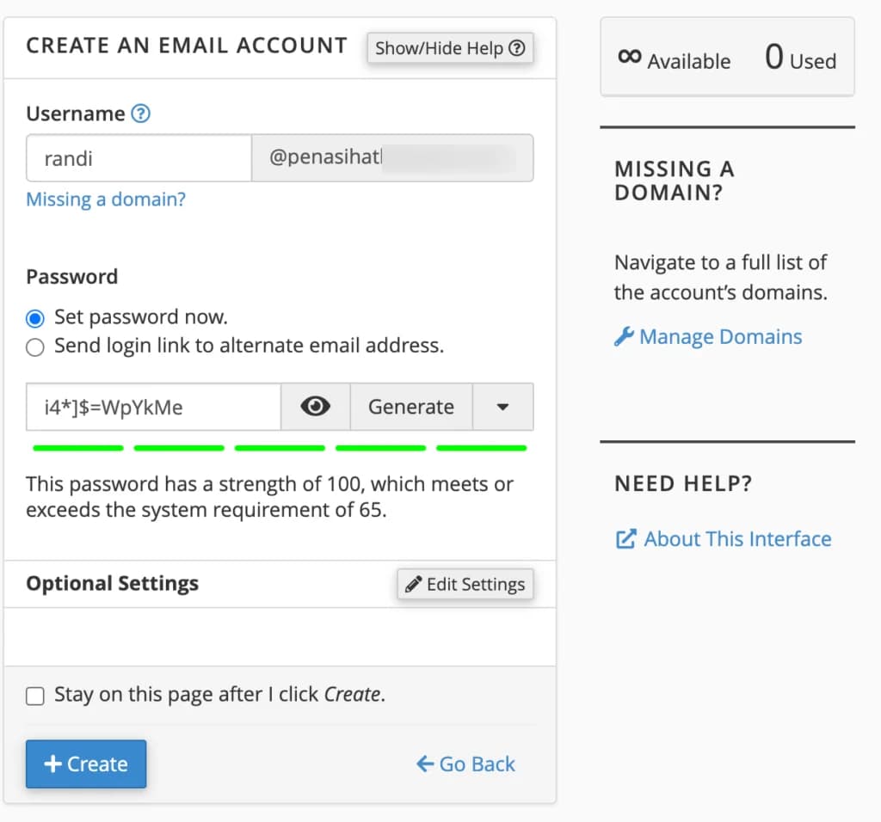Enable Stay on this page after Create
This screenshot has height=822, width=881.
[x=34, y=696]
